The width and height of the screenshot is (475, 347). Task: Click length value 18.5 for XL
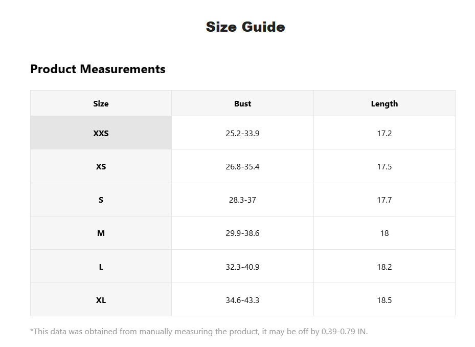384,300
